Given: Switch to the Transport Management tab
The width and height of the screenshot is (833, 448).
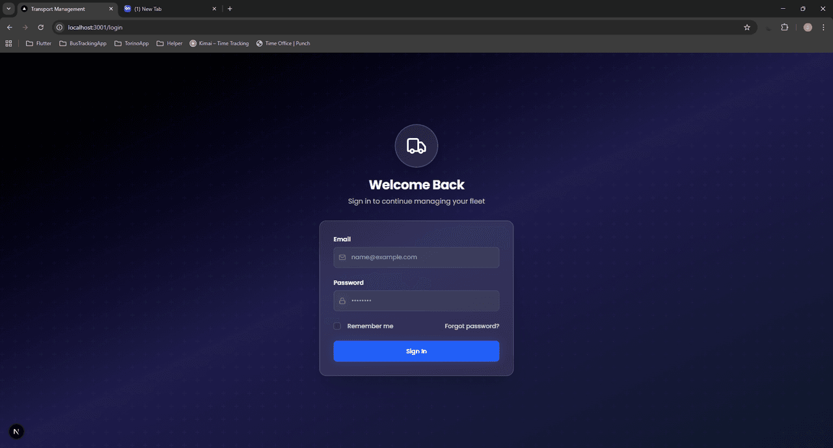Looking at the screenshot, I should point(67,9).
